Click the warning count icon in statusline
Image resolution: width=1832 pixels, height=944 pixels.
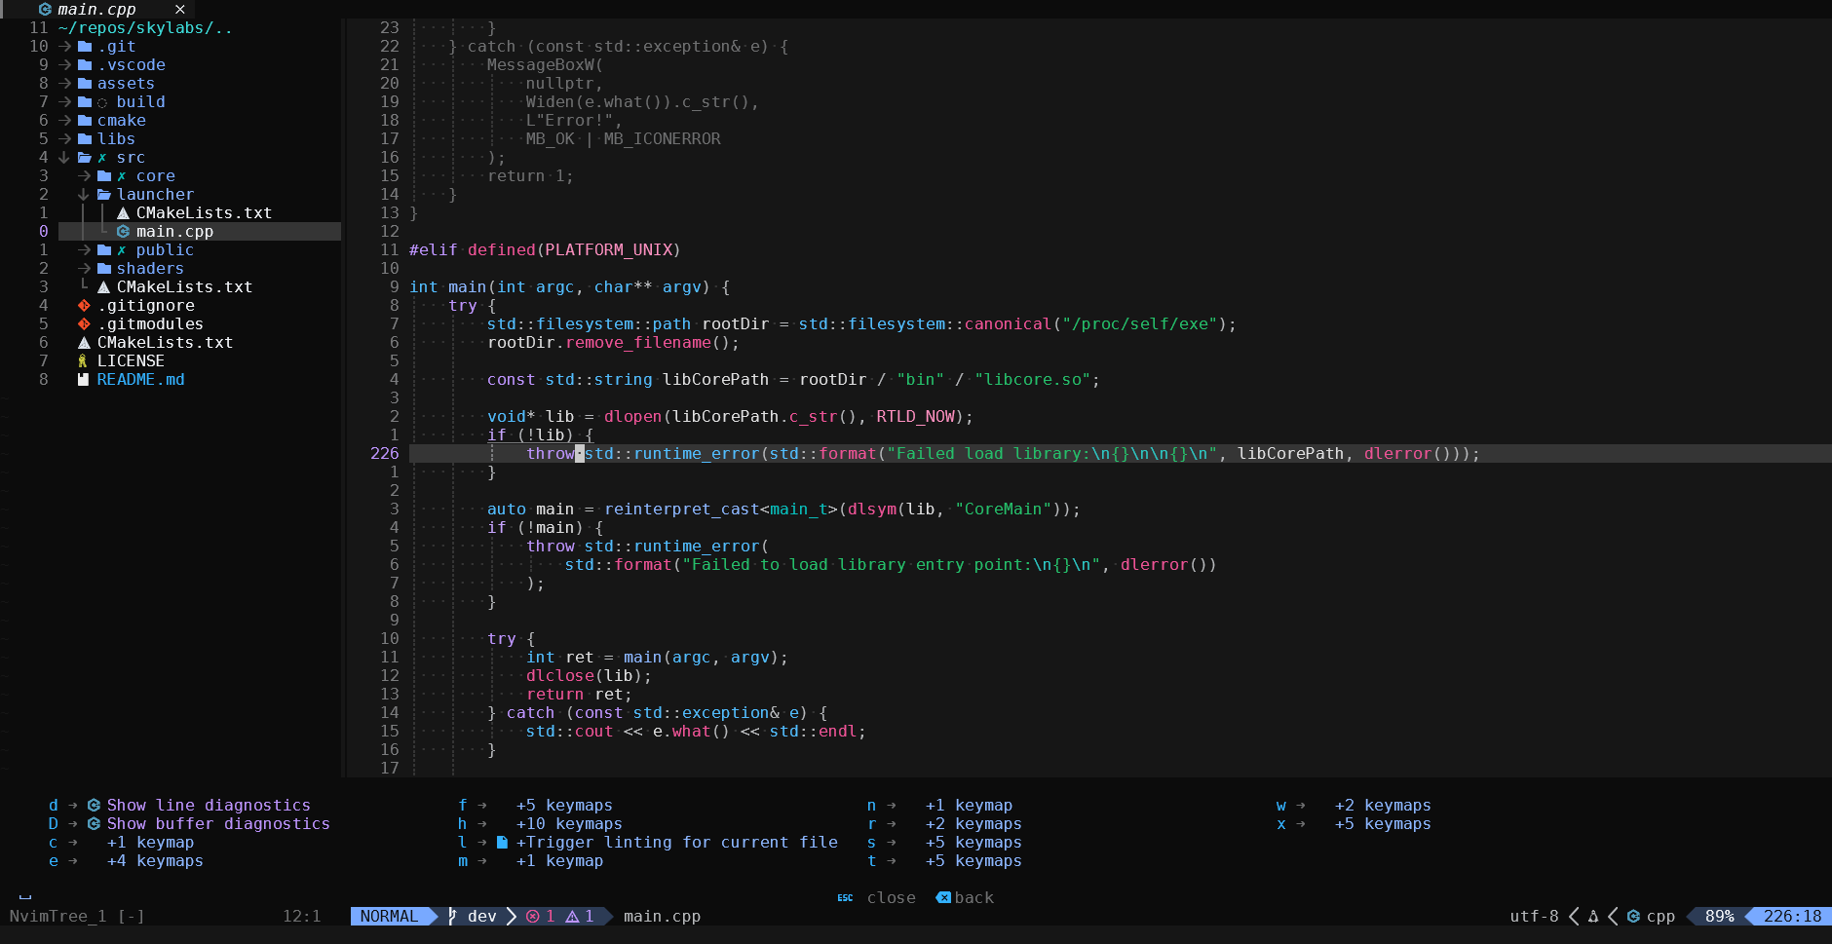[x=572, y=917]
